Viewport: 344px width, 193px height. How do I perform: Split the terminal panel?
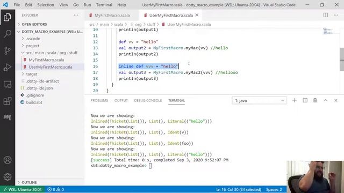[x=305, y=100]
